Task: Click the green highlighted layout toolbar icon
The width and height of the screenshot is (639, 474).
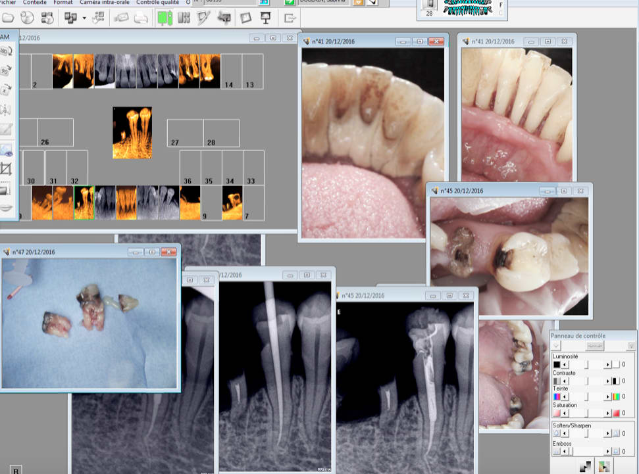Action: (x=165, y=18)
